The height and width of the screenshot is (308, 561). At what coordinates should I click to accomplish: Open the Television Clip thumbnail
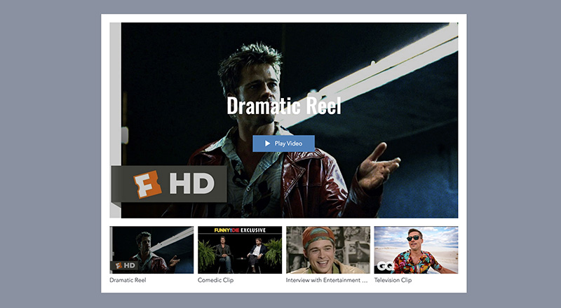click(416, 250)
